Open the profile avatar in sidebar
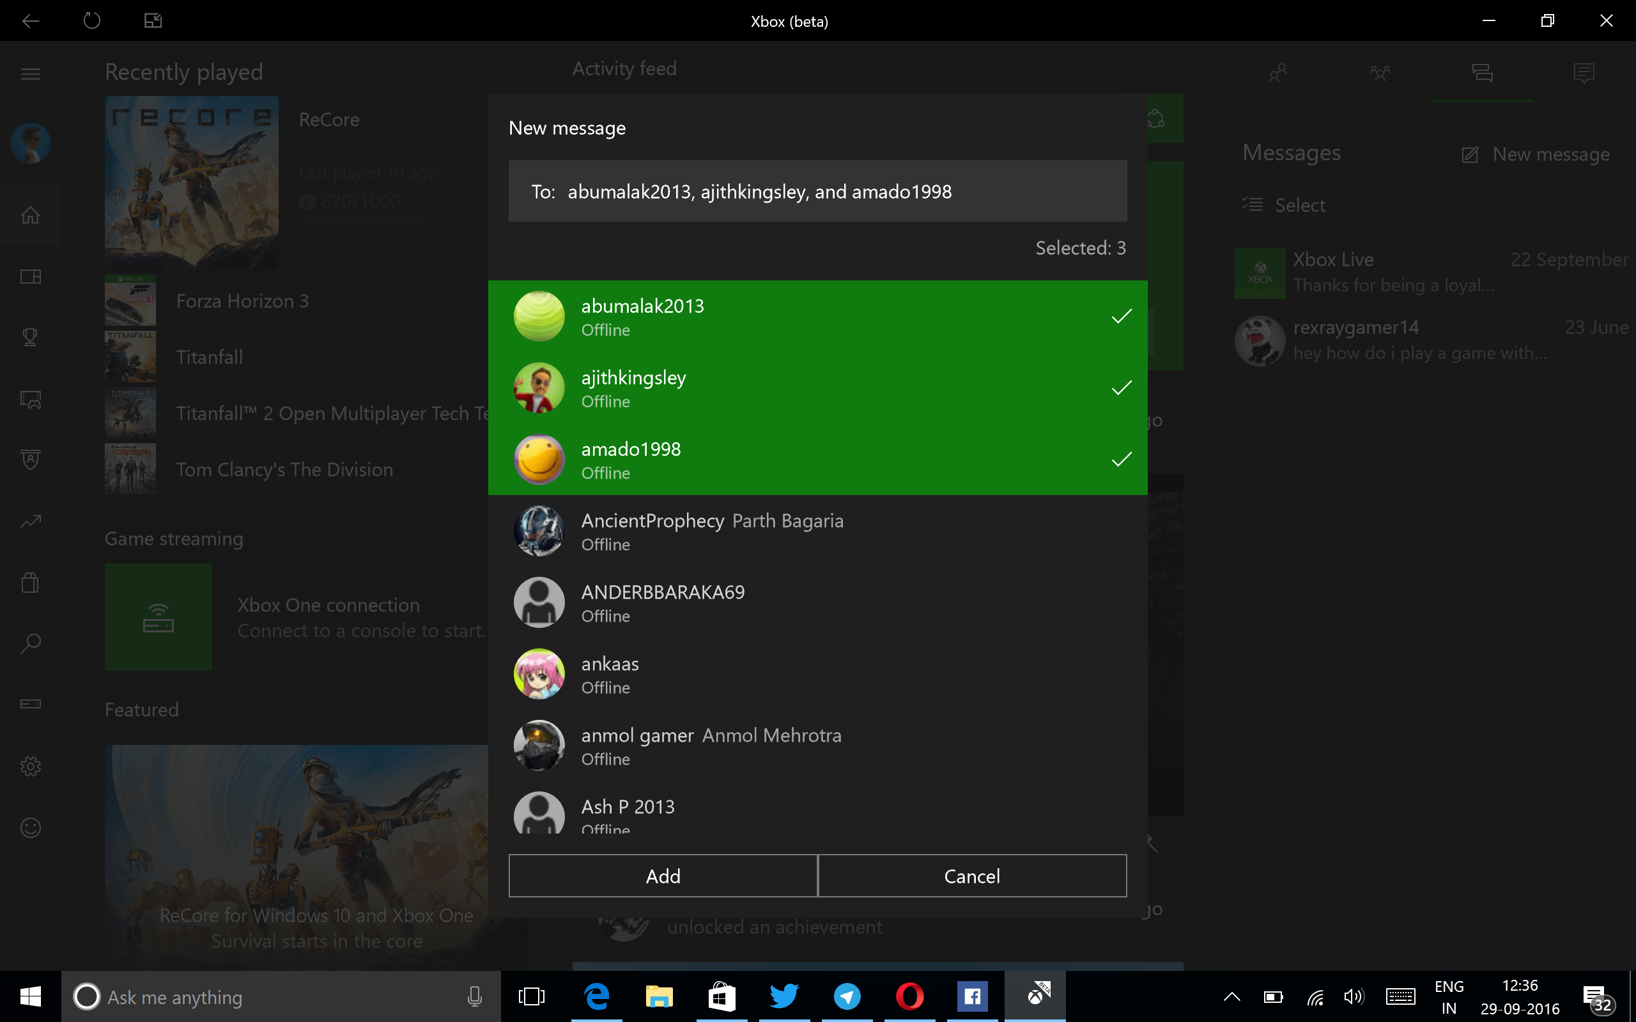 coord(31,142)
